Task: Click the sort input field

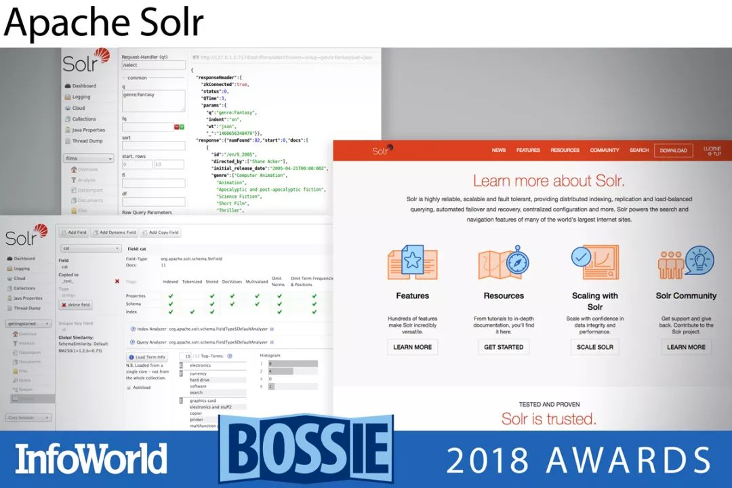Action: pyautogui.click(x=153, y=146)
